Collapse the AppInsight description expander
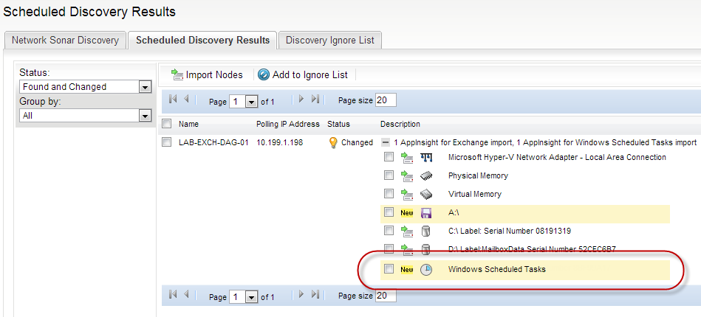The height and width of the screenshot is (317, 701). click(x=384, y=143)
